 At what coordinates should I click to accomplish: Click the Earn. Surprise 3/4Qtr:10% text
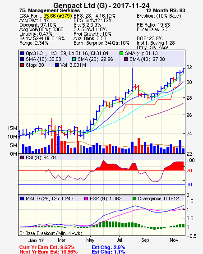tap(101, 43)
